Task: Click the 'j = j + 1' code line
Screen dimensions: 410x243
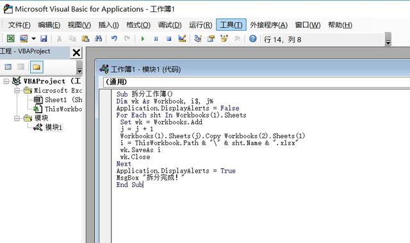Action: (x=136, y=129)
